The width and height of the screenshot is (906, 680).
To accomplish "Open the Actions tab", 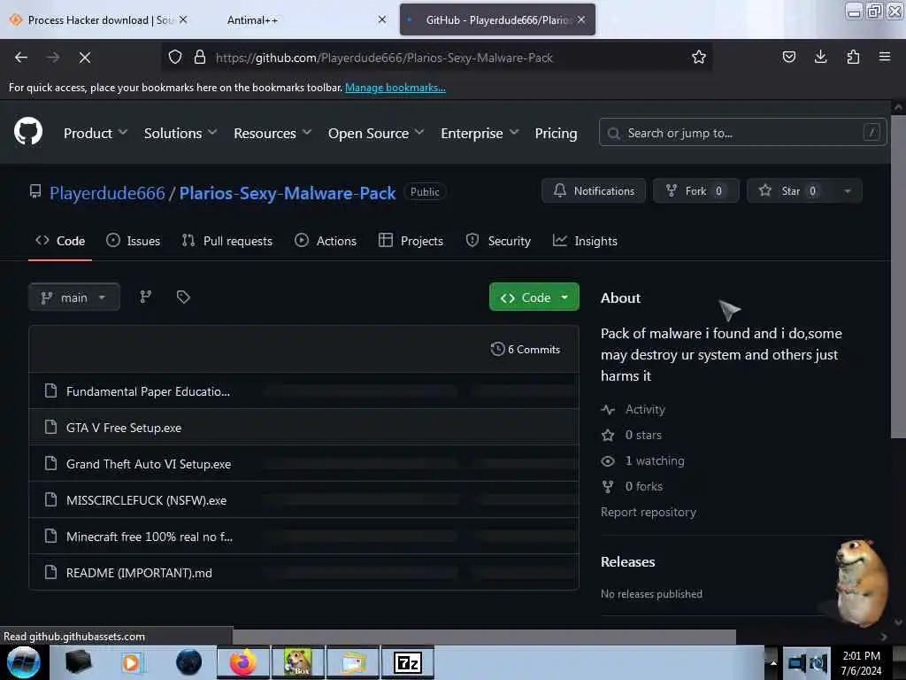I will (326, 241).
